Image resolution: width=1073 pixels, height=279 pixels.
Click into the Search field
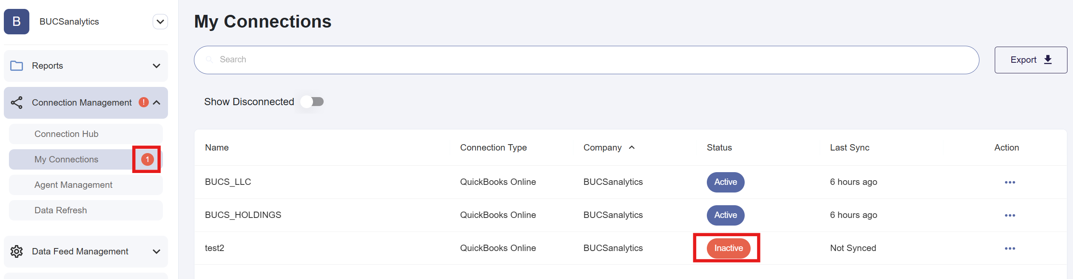[x=587, y=60]
